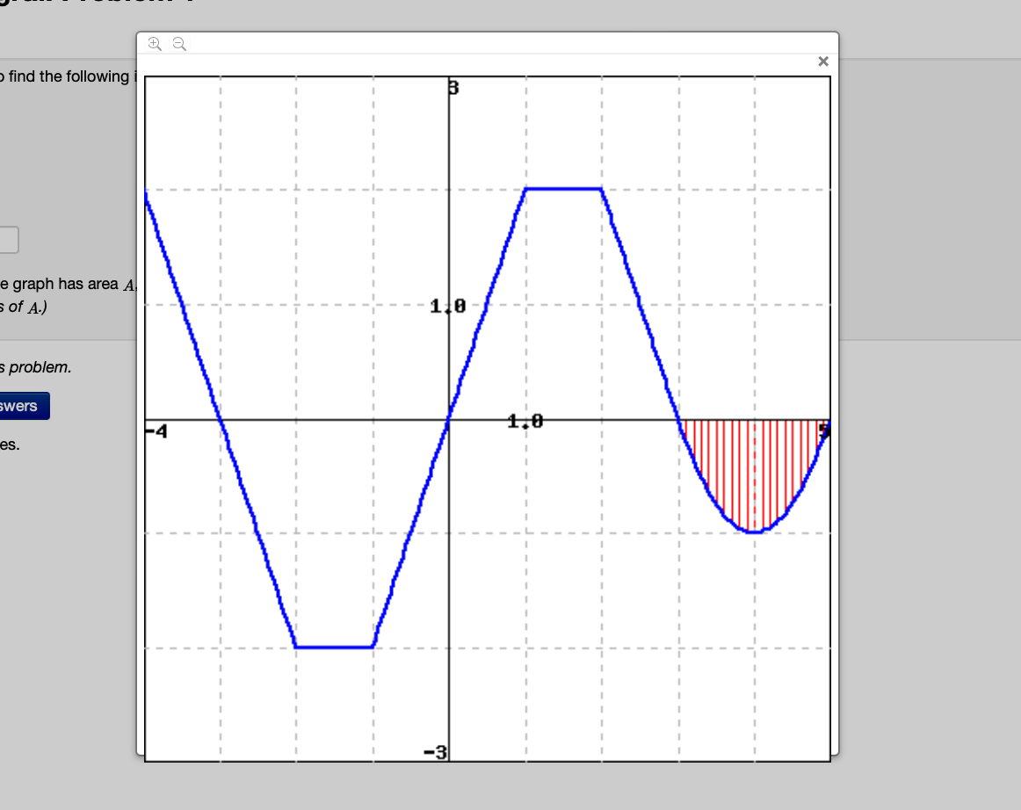Click the plus magnifier to enlarge the graph
Screen dimensions: 1021x810
(x=155, y=43)
